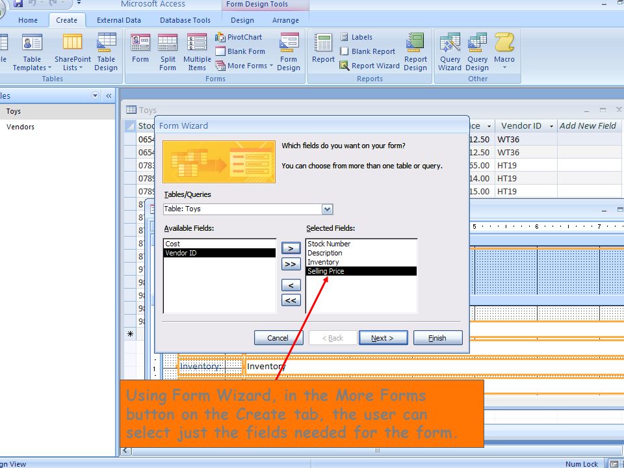Select Inventory in Selected Fields list
Image resolution: width=624 pixels, height=468 pixels.
click(x=361, y=262)
